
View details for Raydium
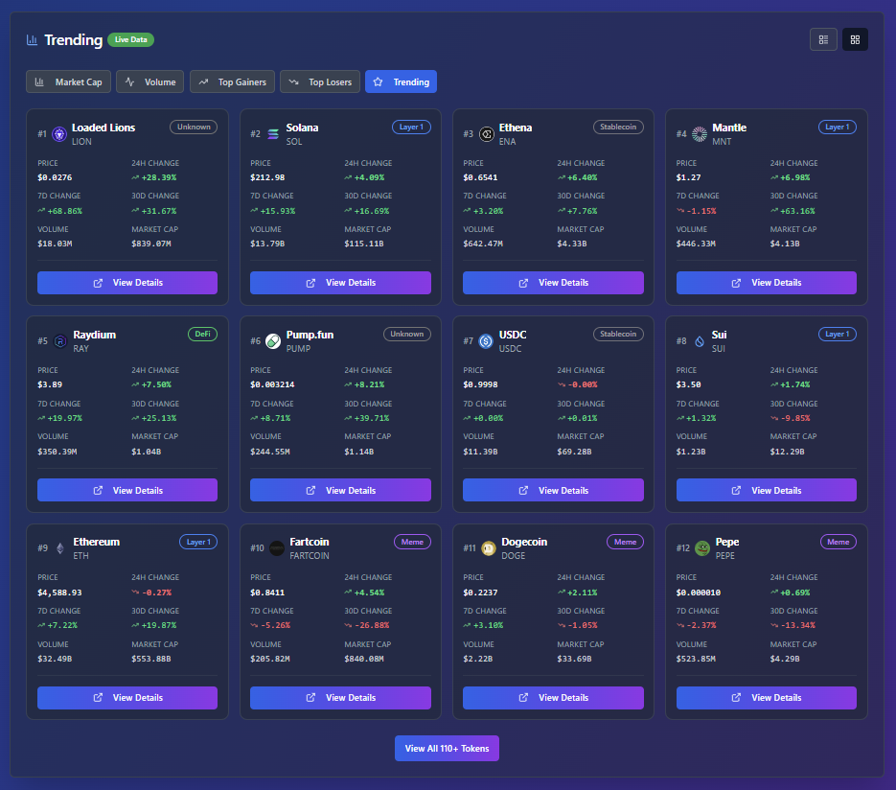(127, 491)
